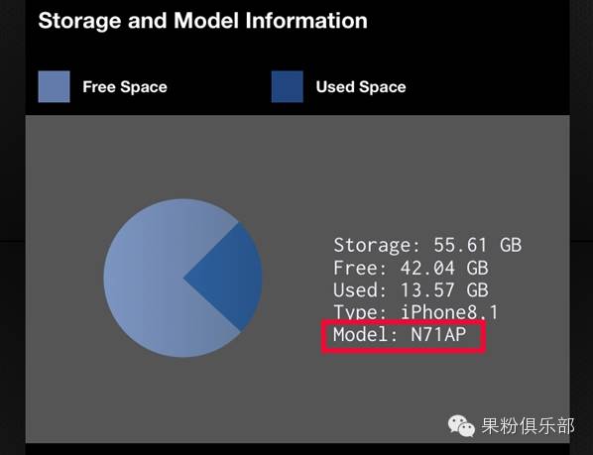Select the Free: 42.04 GB line
The width and height of the screenshot is (593, 455).
411,268
